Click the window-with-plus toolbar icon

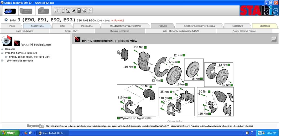[73, 10]
